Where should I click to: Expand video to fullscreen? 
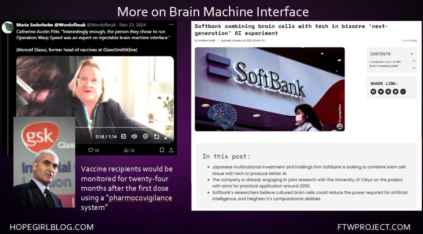coord(167,136)
